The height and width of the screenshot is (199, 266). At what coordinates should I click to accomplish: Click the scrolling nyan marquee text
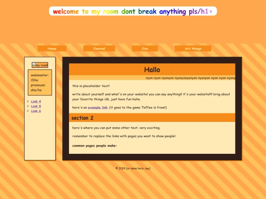(190, 78)
